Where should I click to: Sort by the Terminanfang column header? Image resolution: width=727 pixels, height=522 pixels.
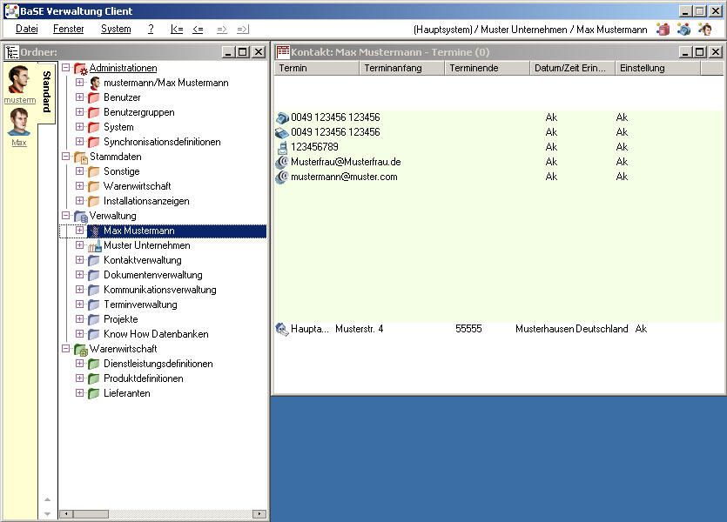(401, 68)
